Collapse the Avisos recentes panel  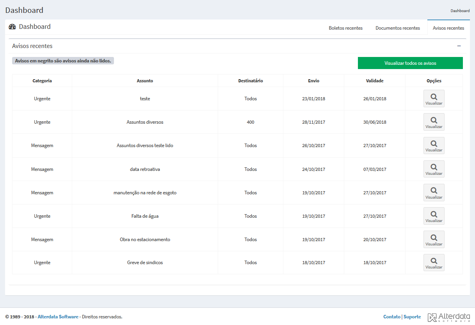pos(459,46)
